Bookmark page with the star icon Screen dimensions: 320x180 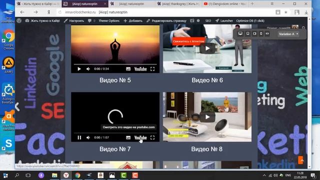pos(286,12)
